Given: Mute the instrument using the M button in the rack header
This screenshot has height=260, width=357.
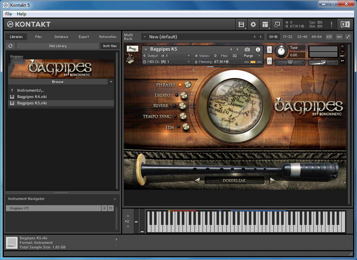Looking at the screenshot, I should click(269, 61).
